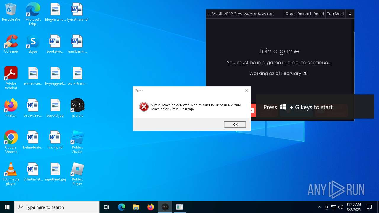Open Chat in the JJSploit window
The width and height of the screenshot is (379, 213).
click(x=290, y=14)
